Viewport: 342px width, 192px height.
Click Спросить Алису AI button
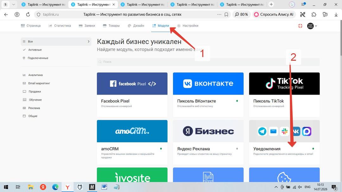tap(274, 15)
